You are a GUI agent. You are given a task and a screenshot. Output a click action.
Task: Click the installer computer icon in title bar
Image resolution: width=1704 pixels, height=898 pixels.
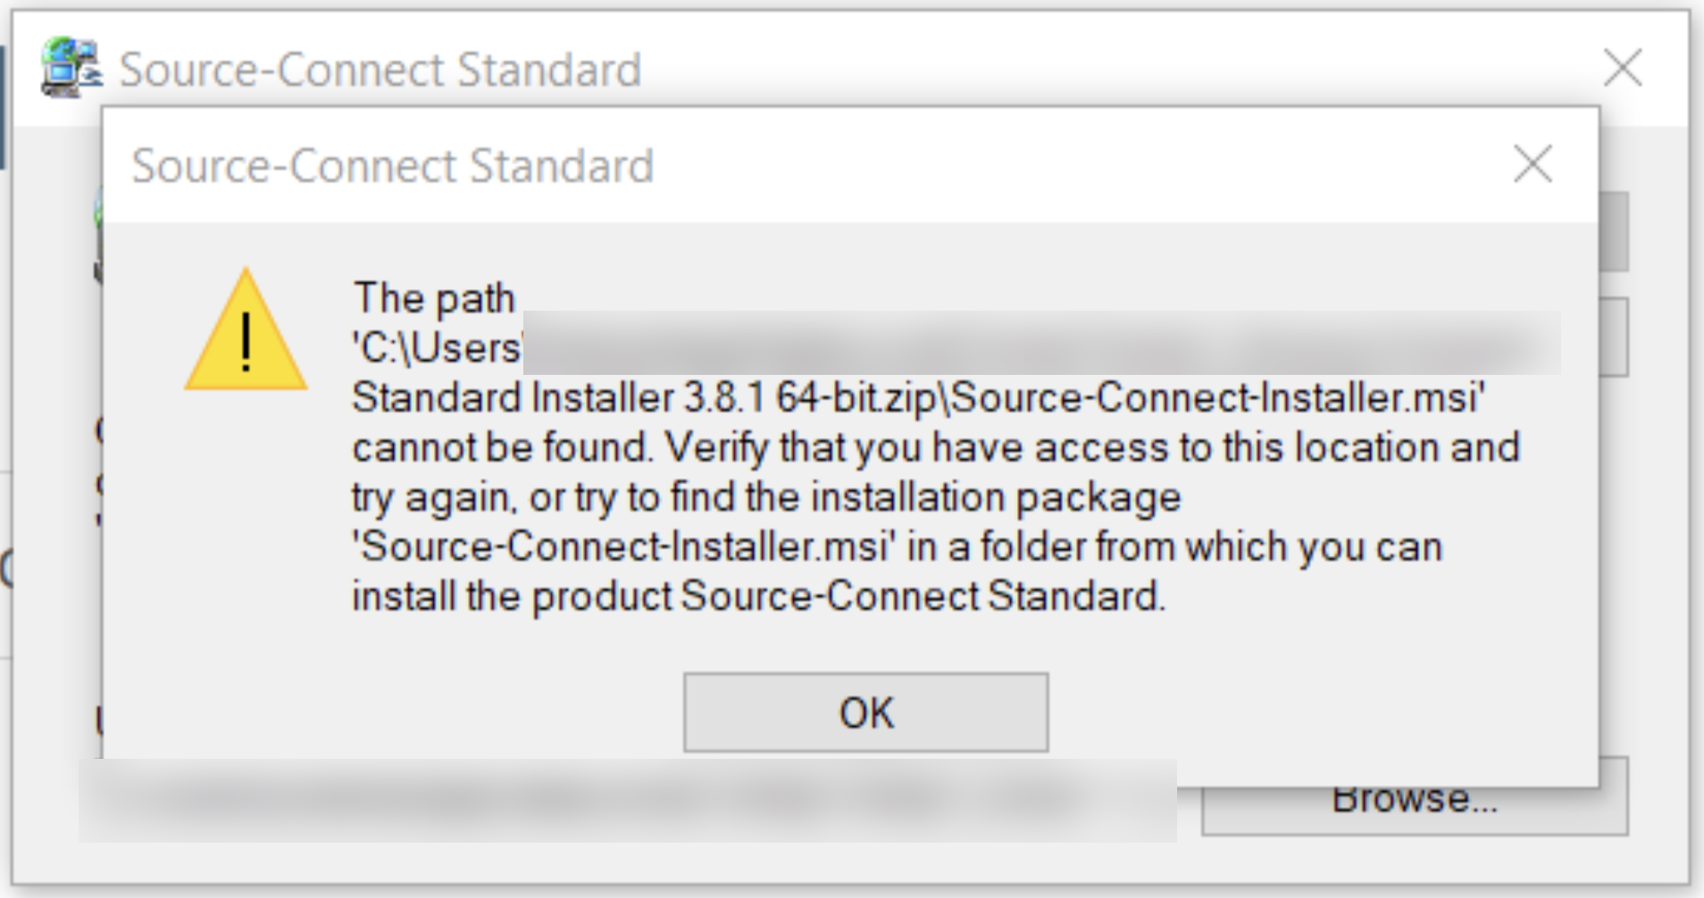[x=70, y=67]
